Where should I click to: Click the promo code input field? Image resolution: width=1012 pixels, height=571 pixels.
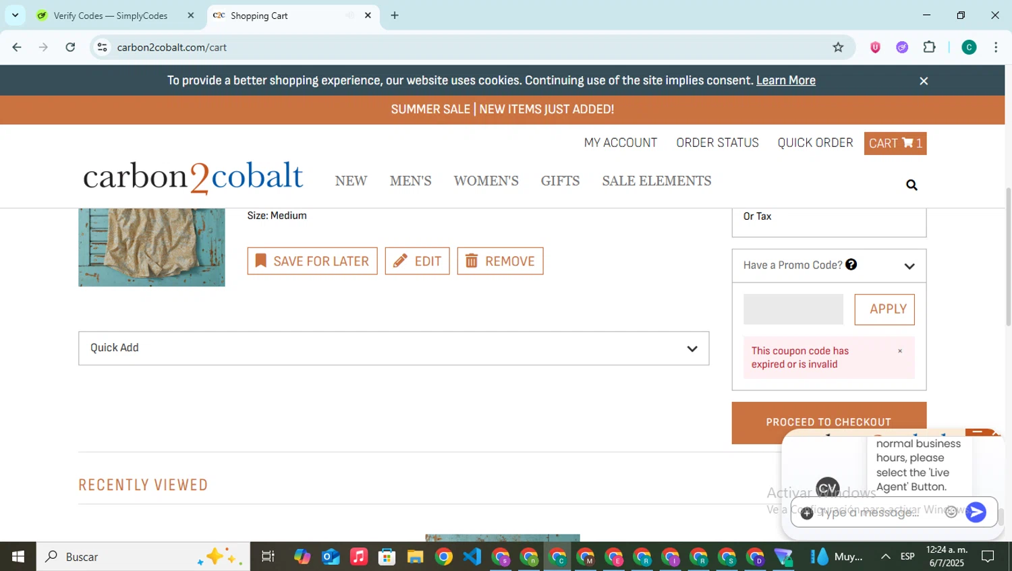(793, 309)
